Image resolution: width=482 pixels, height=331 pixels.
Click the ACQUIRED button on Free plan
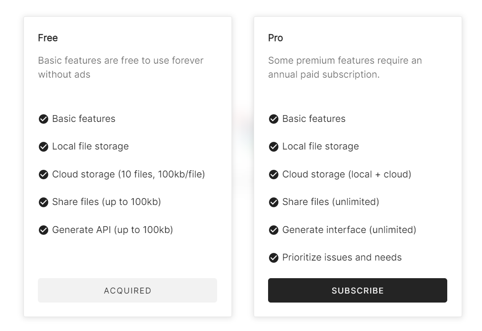pos(127,290)
